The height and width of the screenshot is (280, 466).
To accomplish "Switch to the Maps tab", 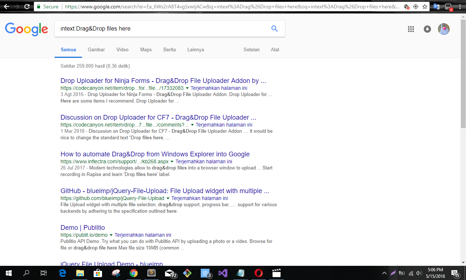I will tap(146, 50).
